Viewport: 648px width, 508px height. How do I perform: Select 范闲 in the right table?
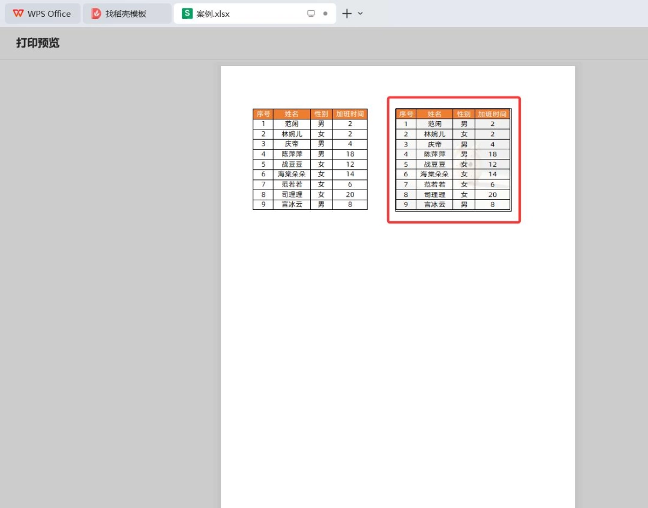point(434,124)
